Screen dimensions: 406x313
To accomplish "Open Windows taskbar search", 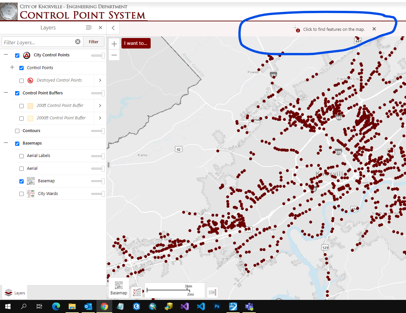I will coord(24,306).
